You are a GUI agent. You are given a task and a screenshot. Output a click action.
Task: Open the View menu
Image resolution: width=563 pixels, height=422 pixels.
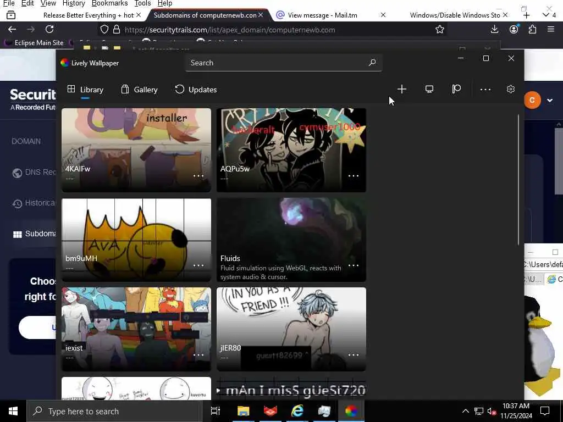(x=48, y=3)
